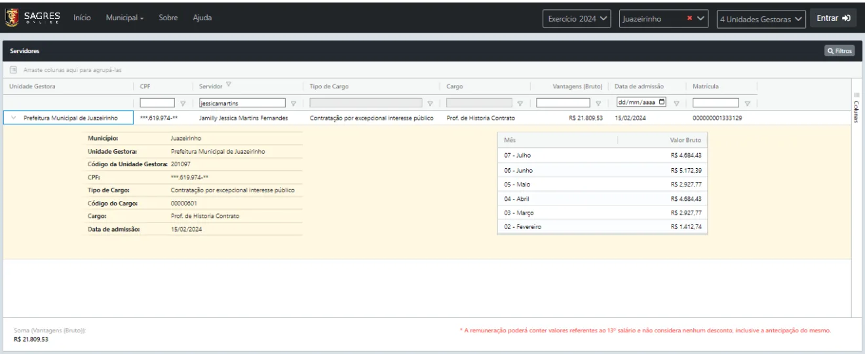Open the Municipal dropdown menu
Viewport: 865px width, 354px height.
tap(125, 18)
